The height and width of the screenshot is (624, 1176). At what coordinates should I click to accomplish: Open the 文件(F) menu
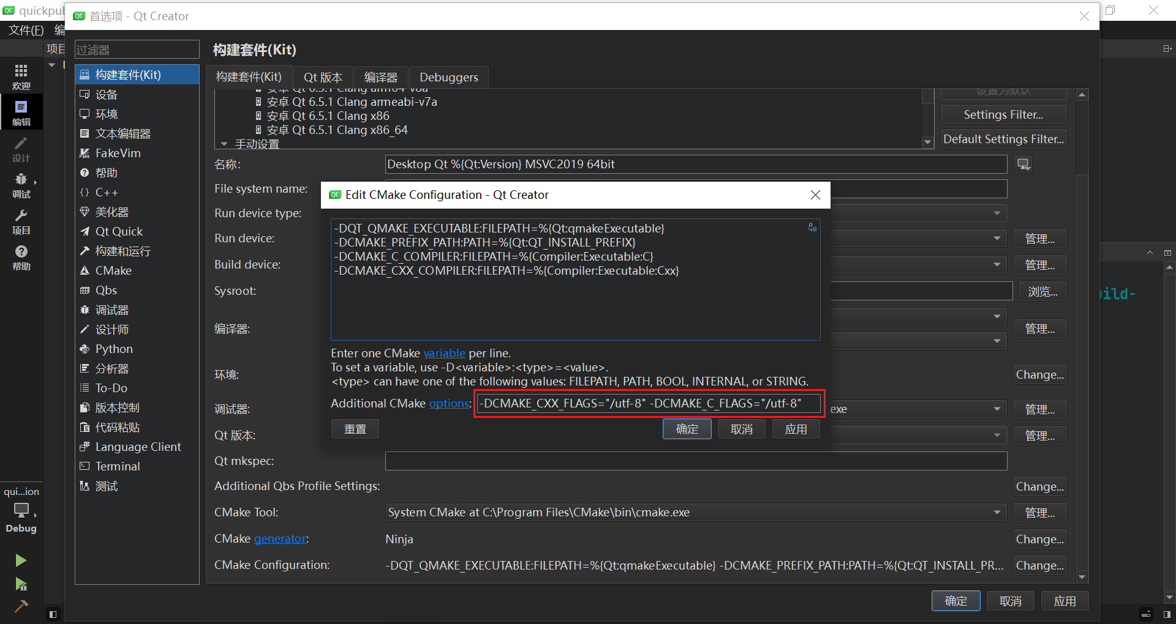point(26,30)
